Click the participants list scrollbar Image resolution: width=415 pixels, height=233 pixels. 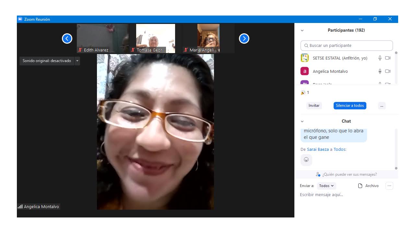coord(396,68)
